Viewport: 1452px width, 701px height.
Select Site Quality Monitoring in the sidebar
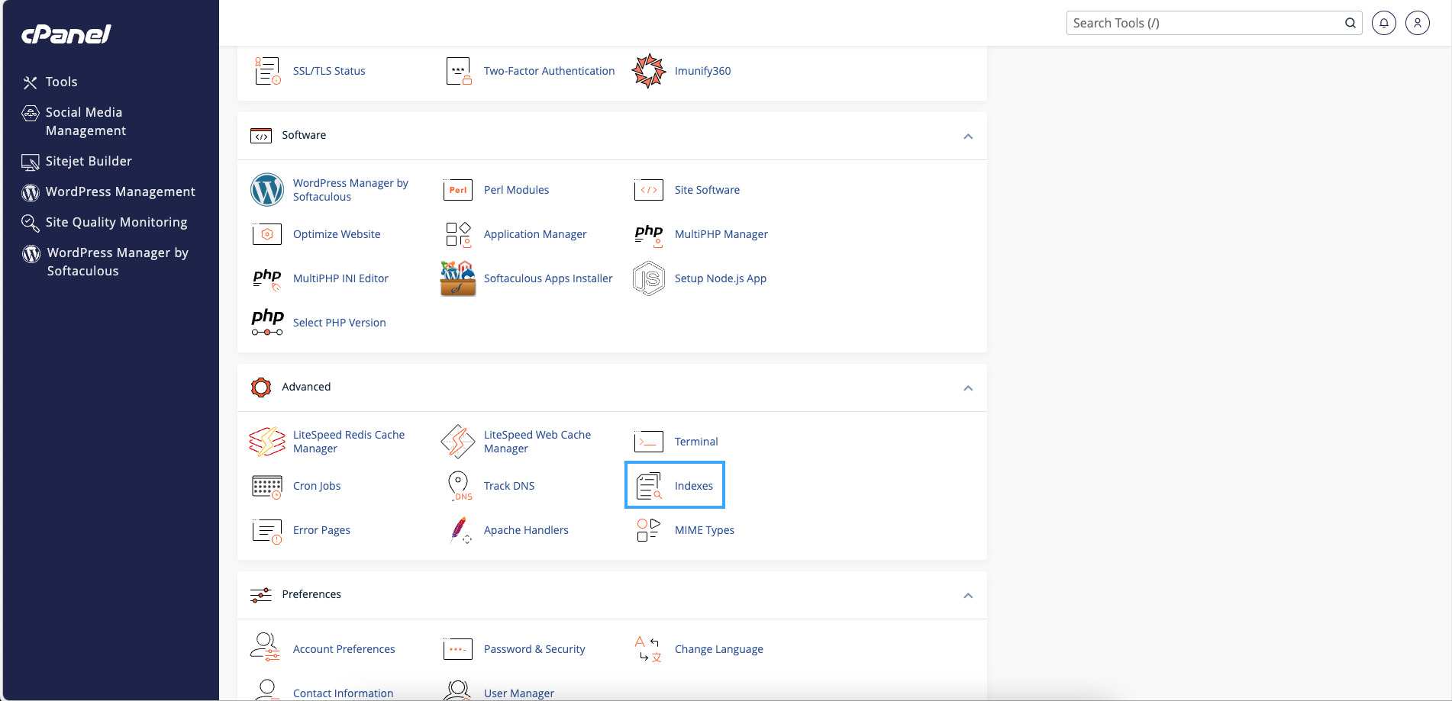(x=115, y=222)
